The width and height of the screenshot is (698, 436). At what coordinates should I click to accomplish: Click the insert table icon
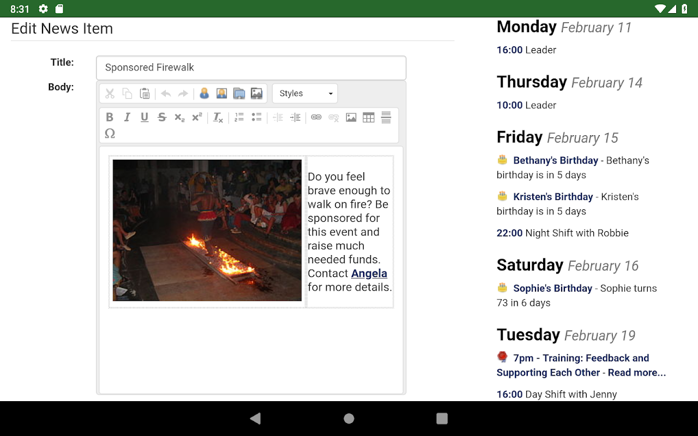369,117
